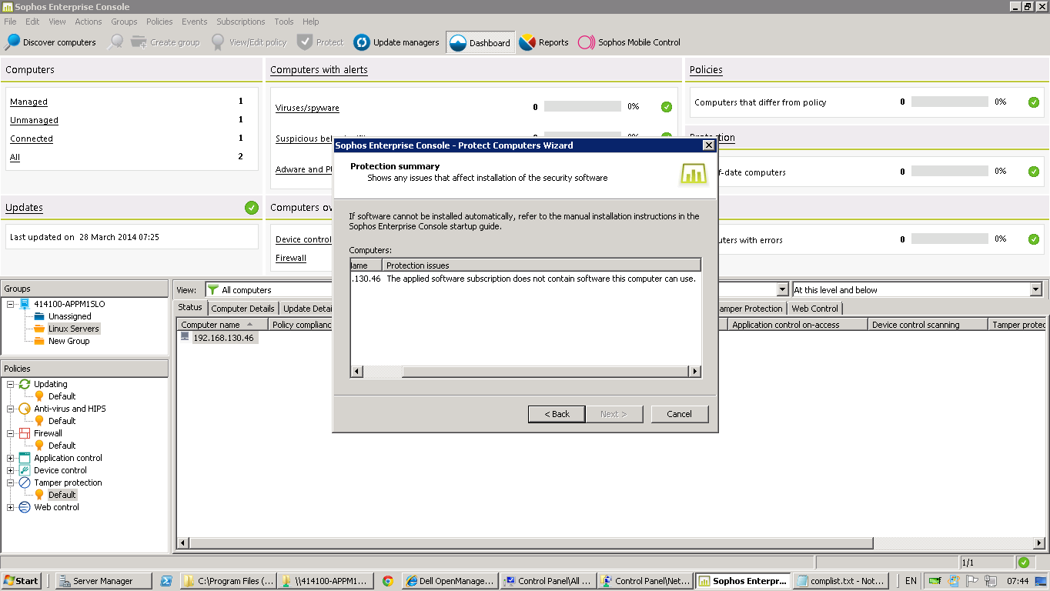Viewport: 1050px width, 591px height.
Task: Click the Start button
Action: click(x=21, y=581)
